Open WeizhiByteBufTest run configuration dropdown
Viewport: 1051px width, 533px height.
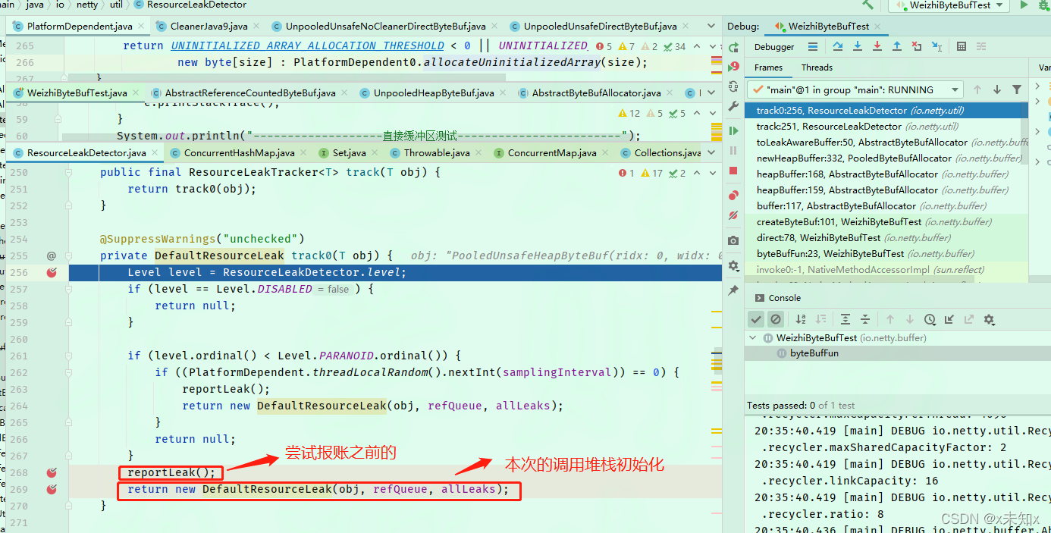point(949,5)
